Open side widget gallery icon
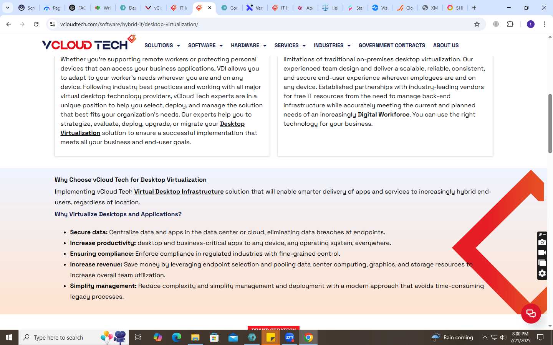 pos(542,263)
